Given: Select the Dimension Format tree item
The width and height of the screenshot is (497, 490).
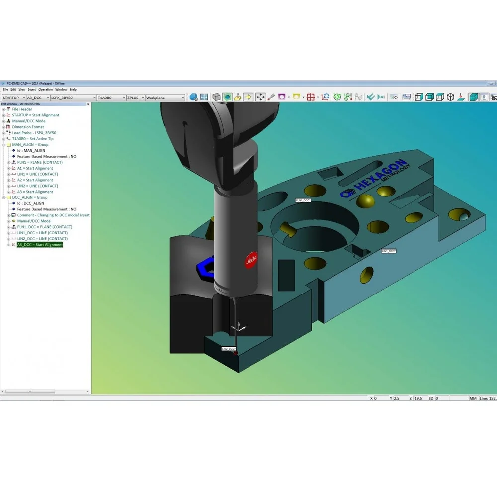Looking at the screenshot, I should (x=28, y=127).
